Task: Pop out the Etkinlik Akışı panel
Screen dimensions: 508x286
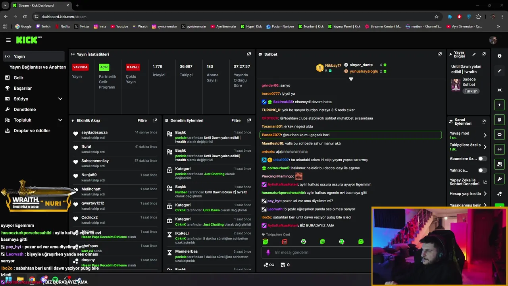Action: click(x=155, y=120)
